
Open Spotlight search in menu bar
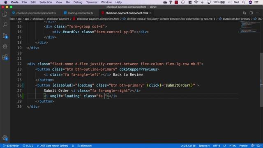point(244,2)
